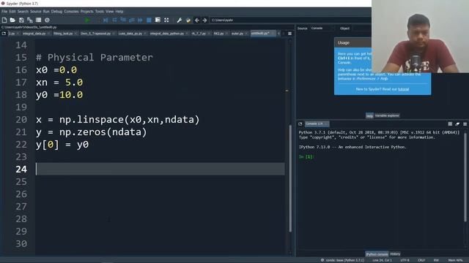Open the Spyder tutorial link
Image resolution: width=469 pixels, height=263 pixels.
(x=403, y=89)
